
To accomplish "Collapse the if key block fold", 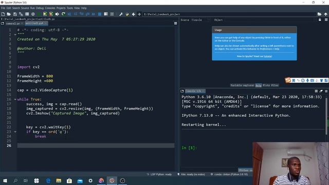I will pyautogui.click(x=15, y=132).
